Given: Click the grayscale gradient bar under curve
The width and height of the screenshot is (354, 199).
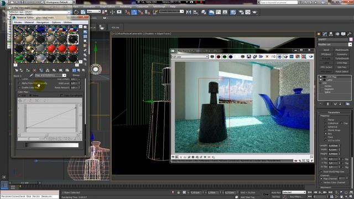Looking at the screenshot, I should tap(52, 145).
